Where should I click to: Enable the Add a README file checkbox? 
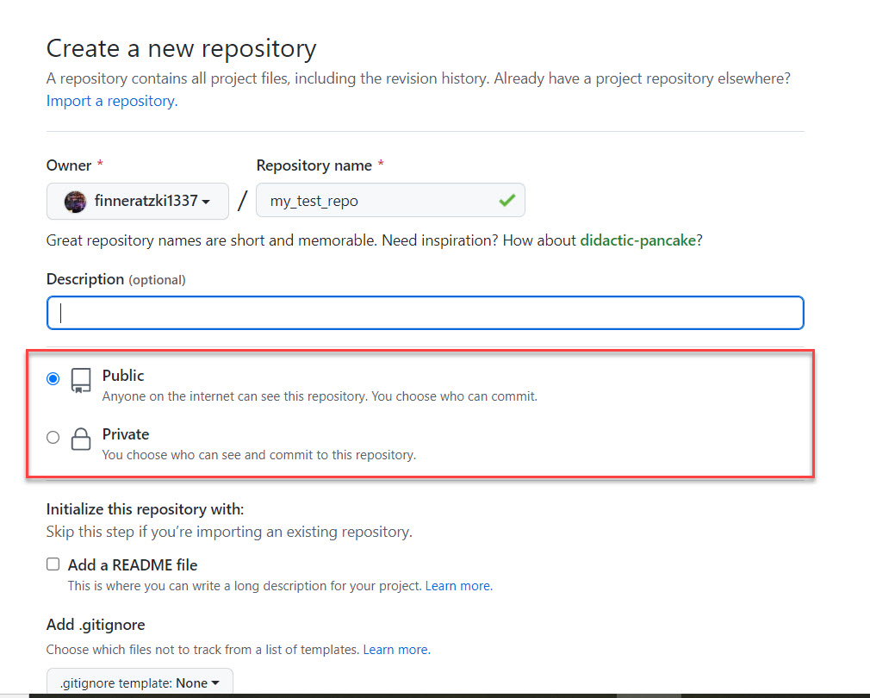[53, 564]
